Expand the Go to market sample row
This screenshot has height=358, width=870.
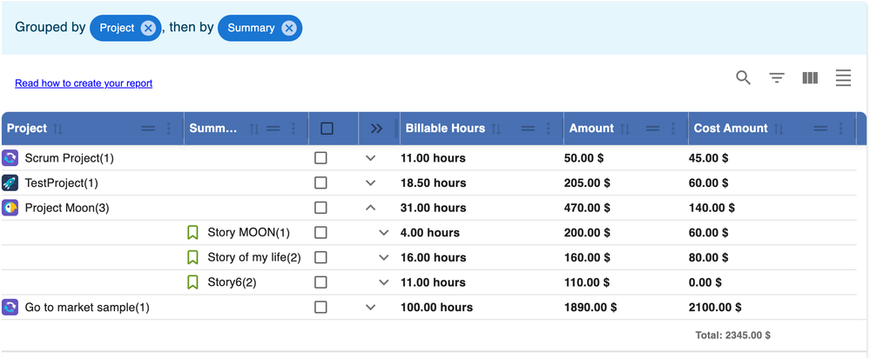click(371, 307)
